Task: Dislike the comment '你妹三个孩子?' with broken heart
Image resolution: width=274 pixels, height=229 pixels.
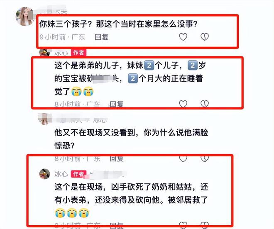Action: [205, 37]
